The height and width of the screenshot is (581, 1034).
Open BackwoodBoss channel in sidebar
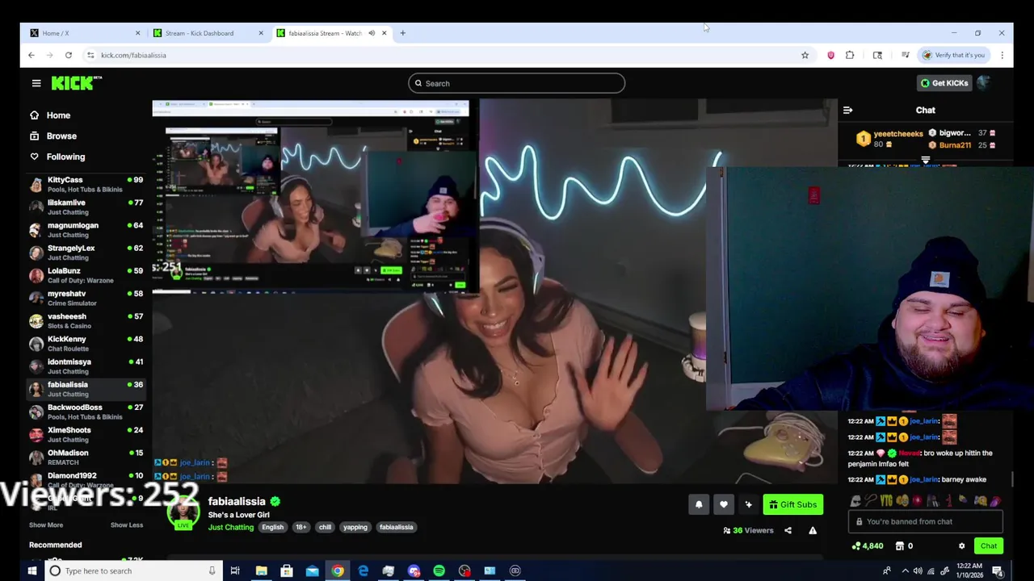(x=86, y=412)
